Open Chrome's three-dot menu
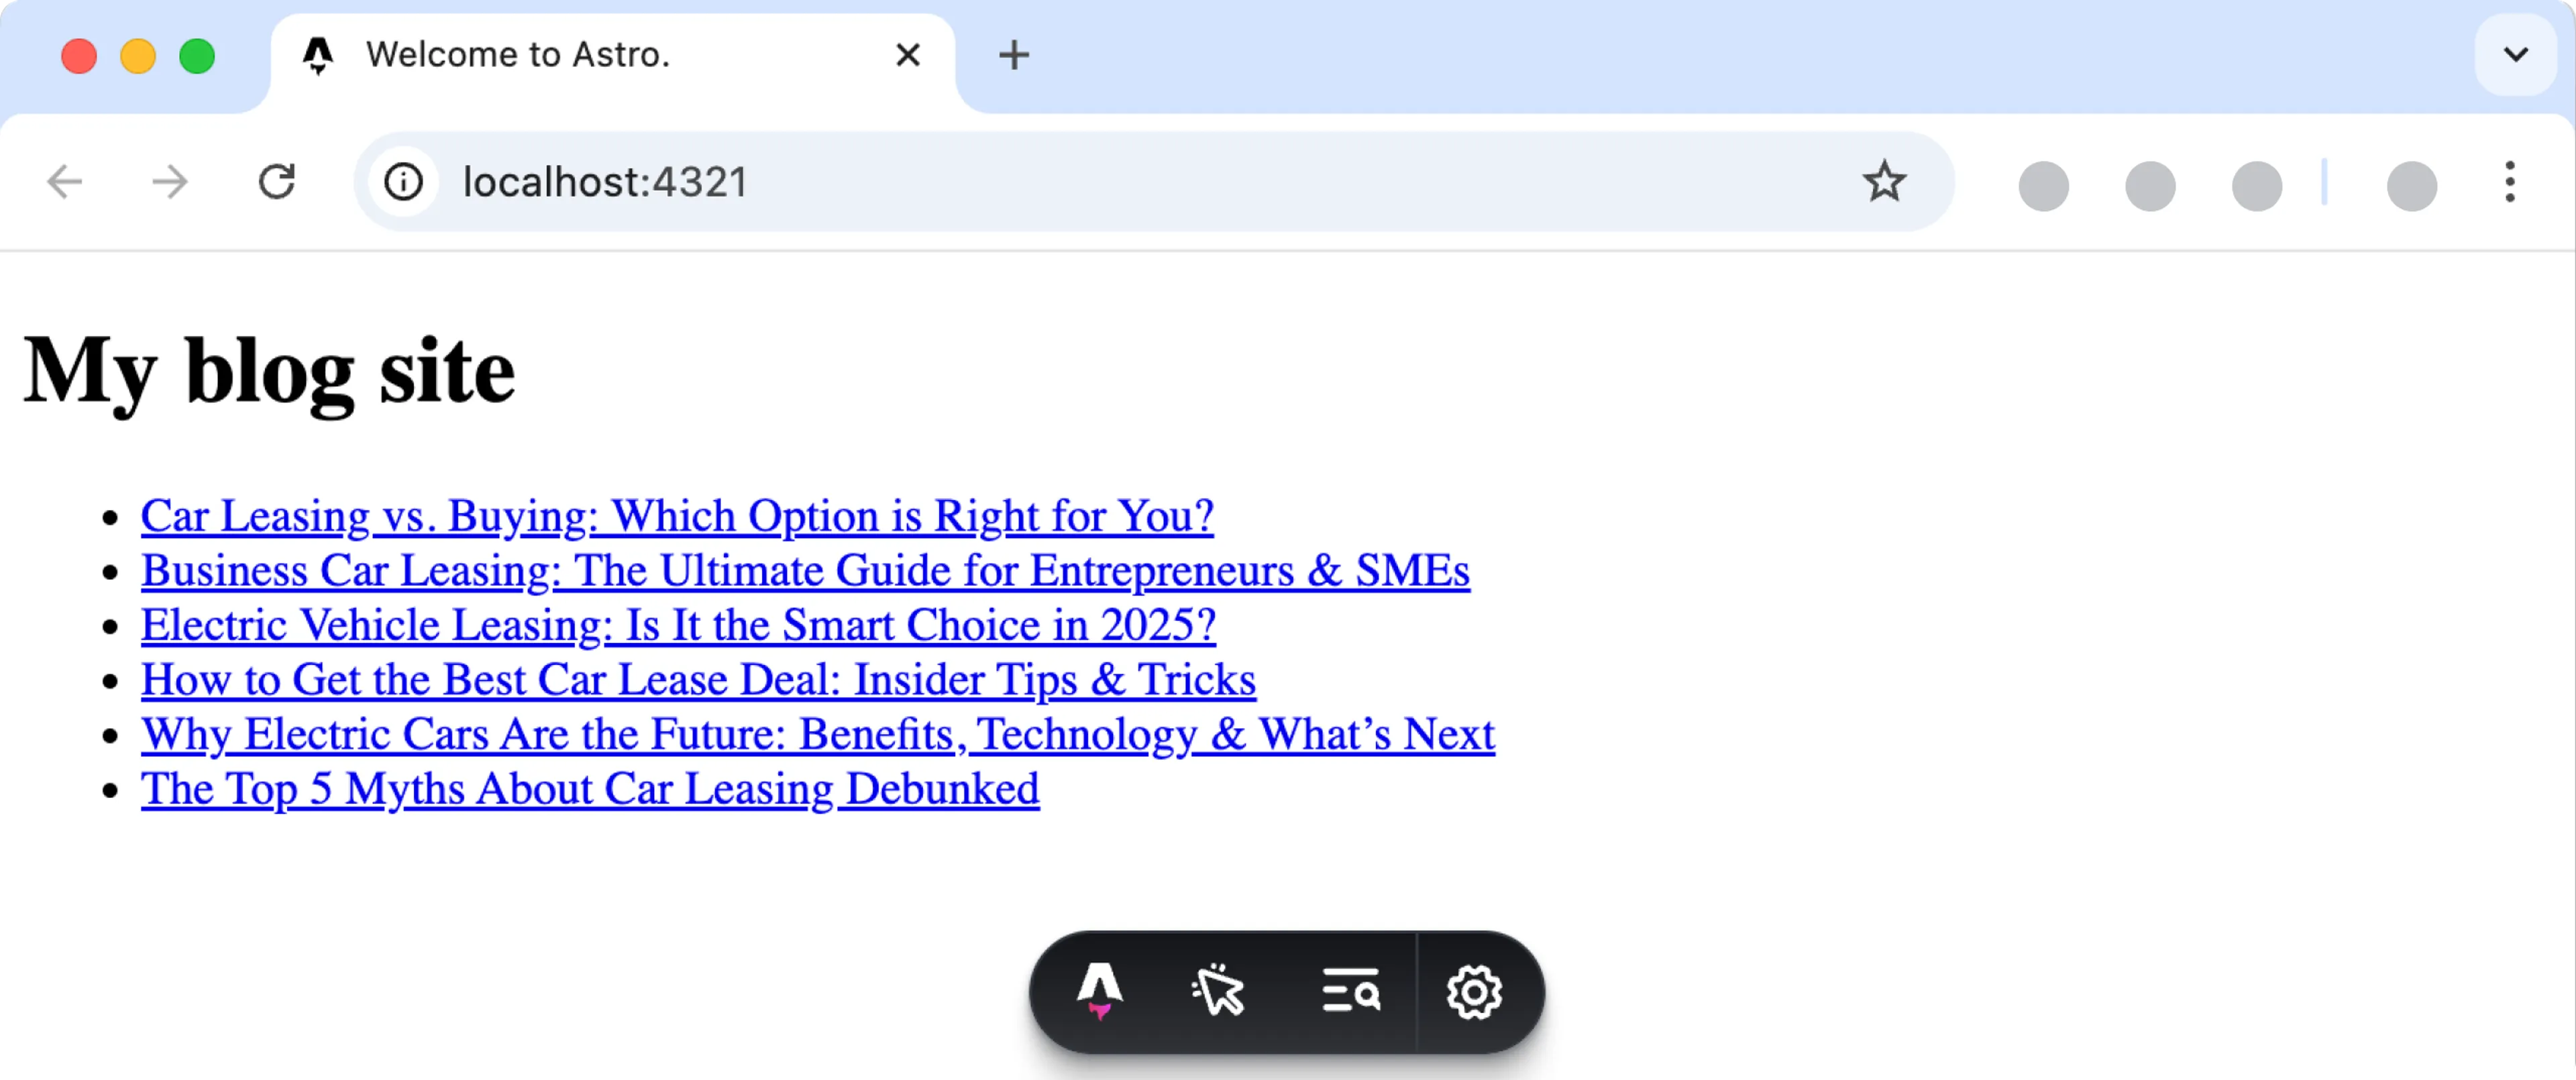 click(2511, 183)
